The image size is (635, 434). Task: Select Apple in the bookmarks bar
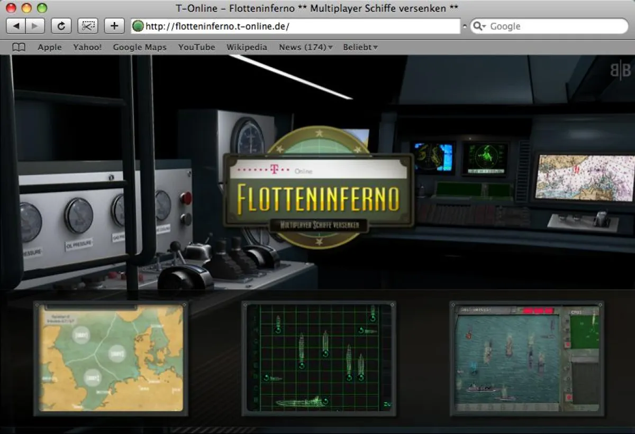(49, 47)
